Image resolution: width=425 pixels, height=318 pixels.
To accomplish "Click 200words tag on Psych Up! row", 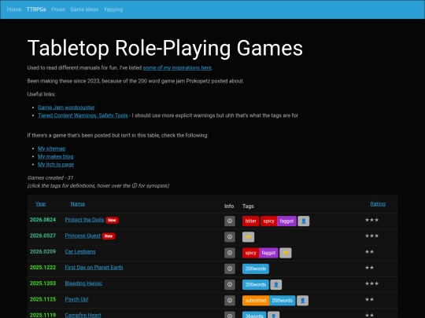I will tap(283, 301).
